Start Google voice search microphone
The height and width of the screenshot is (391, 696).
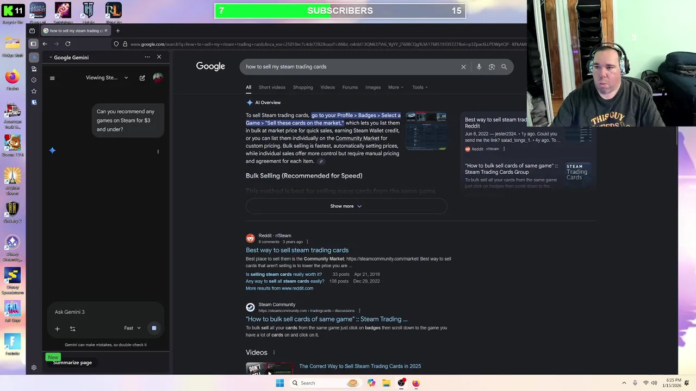(479, 67)
